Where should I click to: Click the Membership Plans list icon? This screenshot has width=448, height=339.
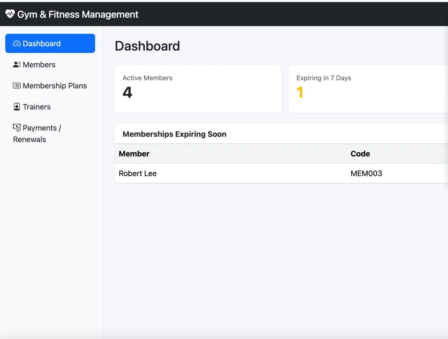pyautogui.click(x=17, y=86)
